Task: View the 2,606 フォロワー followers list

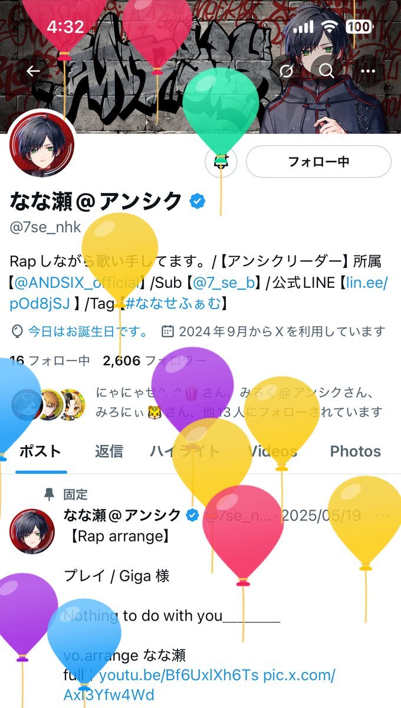Action: pos(155,360)
